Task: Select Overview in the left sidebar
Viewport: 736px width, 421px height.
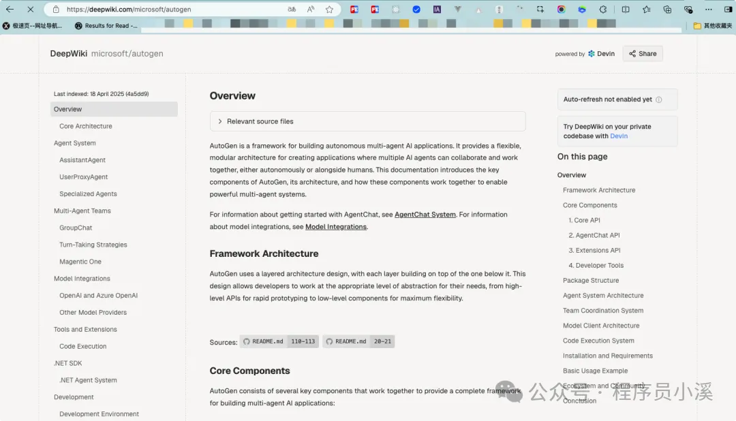Action: [x=114, y=109]
